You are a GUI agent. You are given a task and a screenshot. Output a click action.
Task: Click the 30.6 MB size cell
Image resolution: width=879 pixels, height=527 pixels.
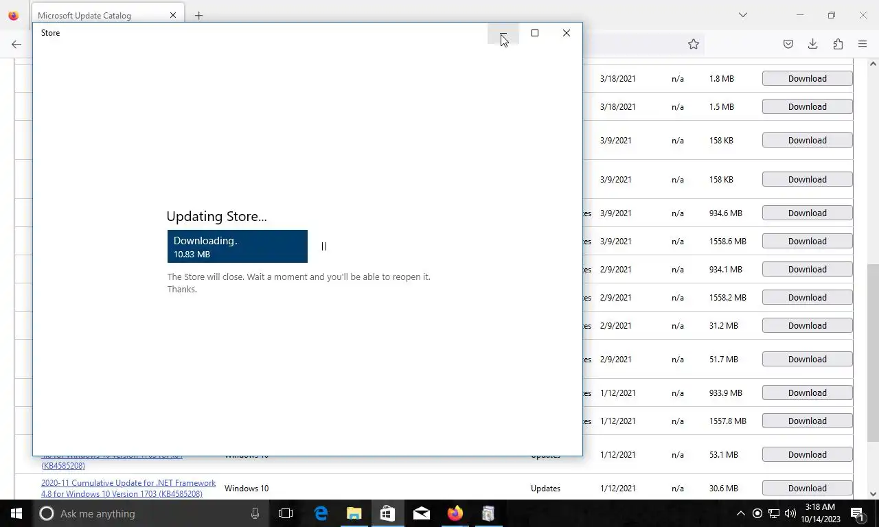(723, 488)
